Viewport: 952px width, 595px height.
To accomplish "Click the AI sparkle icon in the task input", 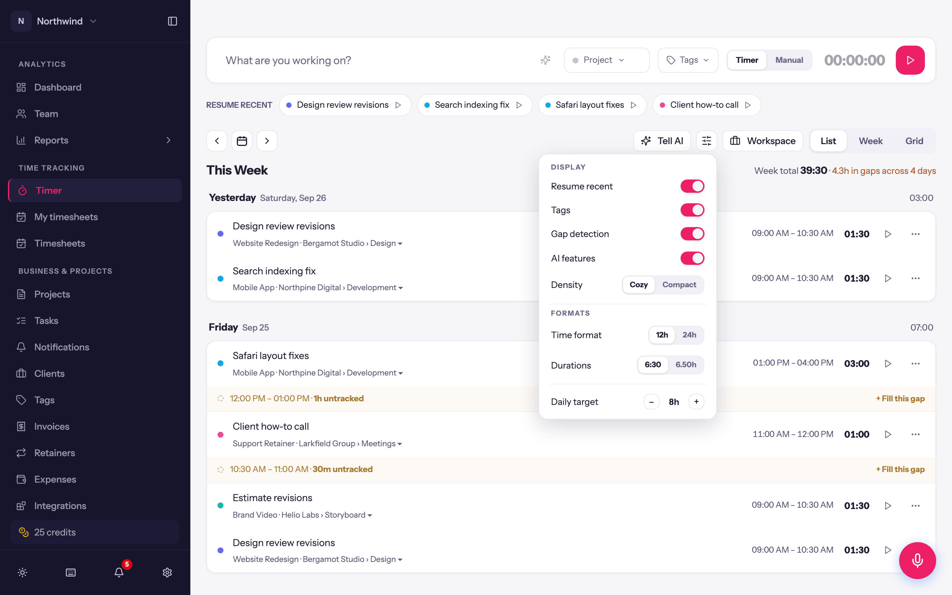I will (545, 60).
